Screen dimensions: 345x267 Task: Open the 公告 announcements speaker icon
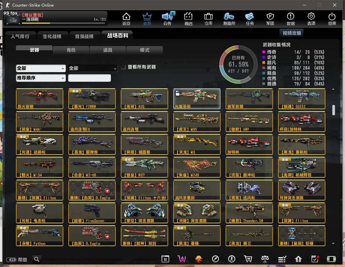pos(168,19)
